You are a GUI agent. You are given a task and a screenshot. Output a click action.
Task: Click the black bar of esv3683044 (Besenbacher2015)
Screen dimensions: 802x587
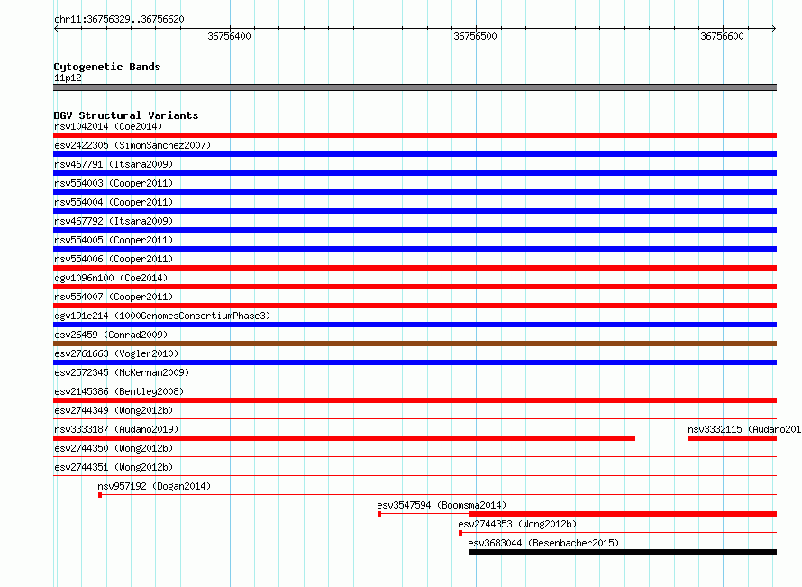point(623,552)
